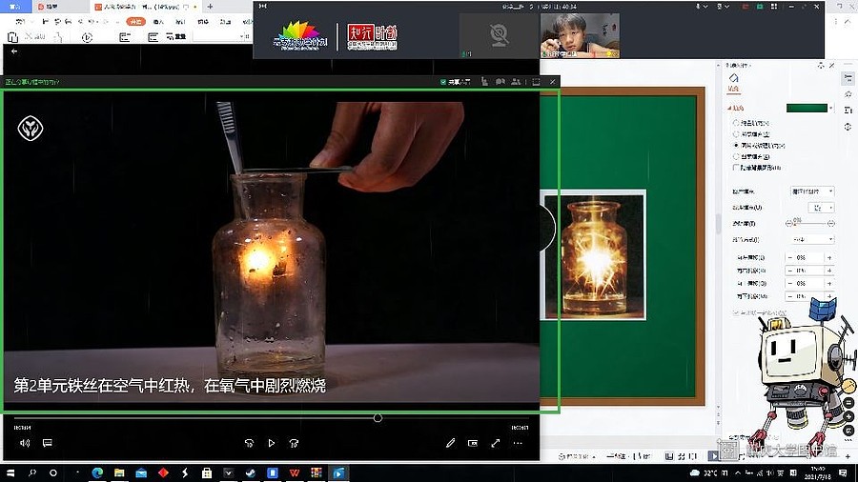The image size is (858, 482).
Task: Open more options in video player
Action: (518, 443)
